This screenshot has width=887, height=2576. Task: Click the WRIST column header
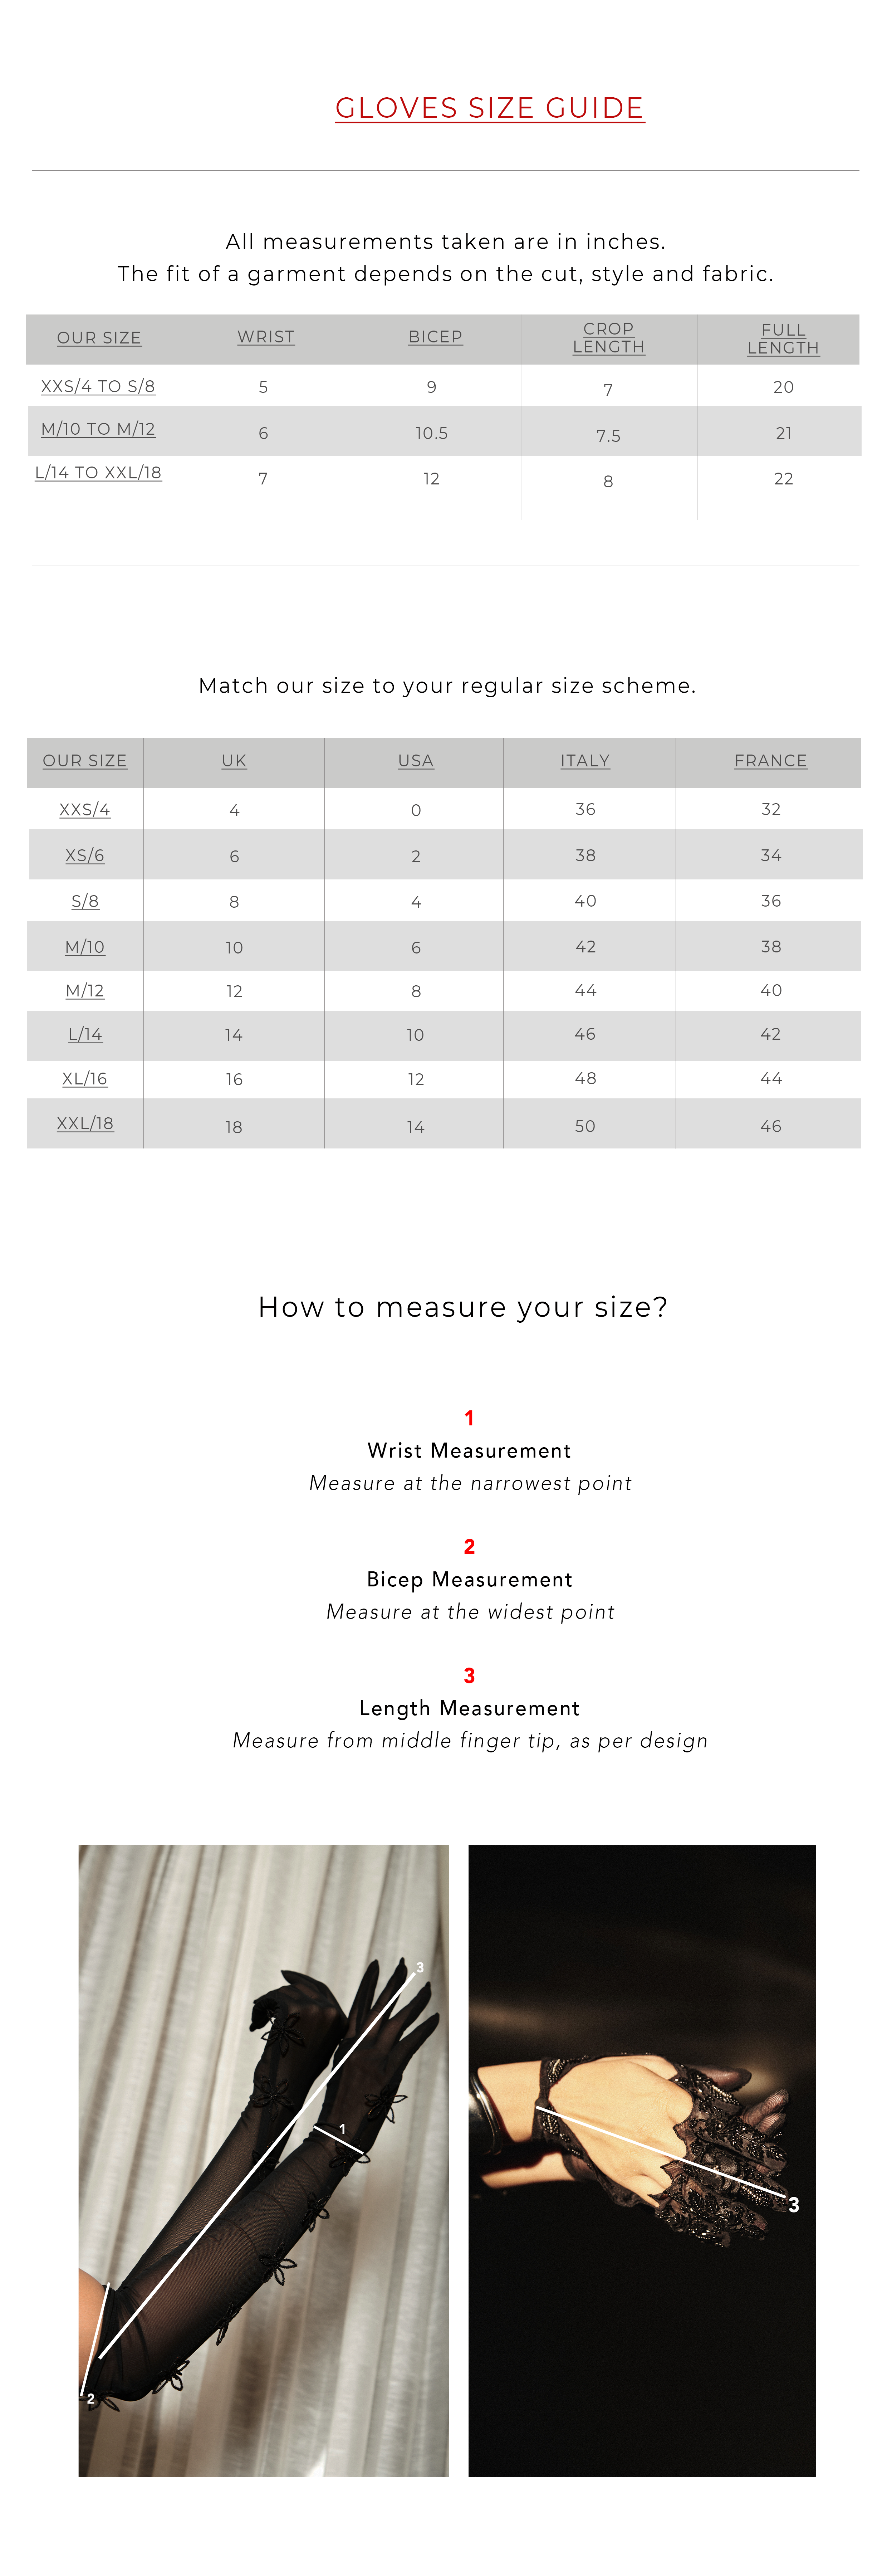click(x=266, y=337)
